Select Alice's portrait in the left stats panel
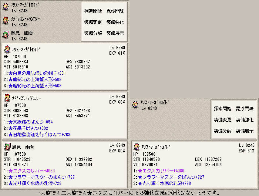259x196 pixels. click(7, 50)
